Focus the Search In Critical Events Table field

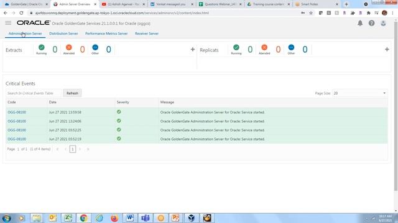pos(34,94)
